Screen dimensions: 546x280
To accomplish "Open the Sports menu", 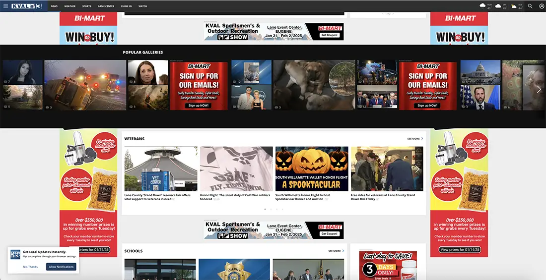I will pos(87,6).
